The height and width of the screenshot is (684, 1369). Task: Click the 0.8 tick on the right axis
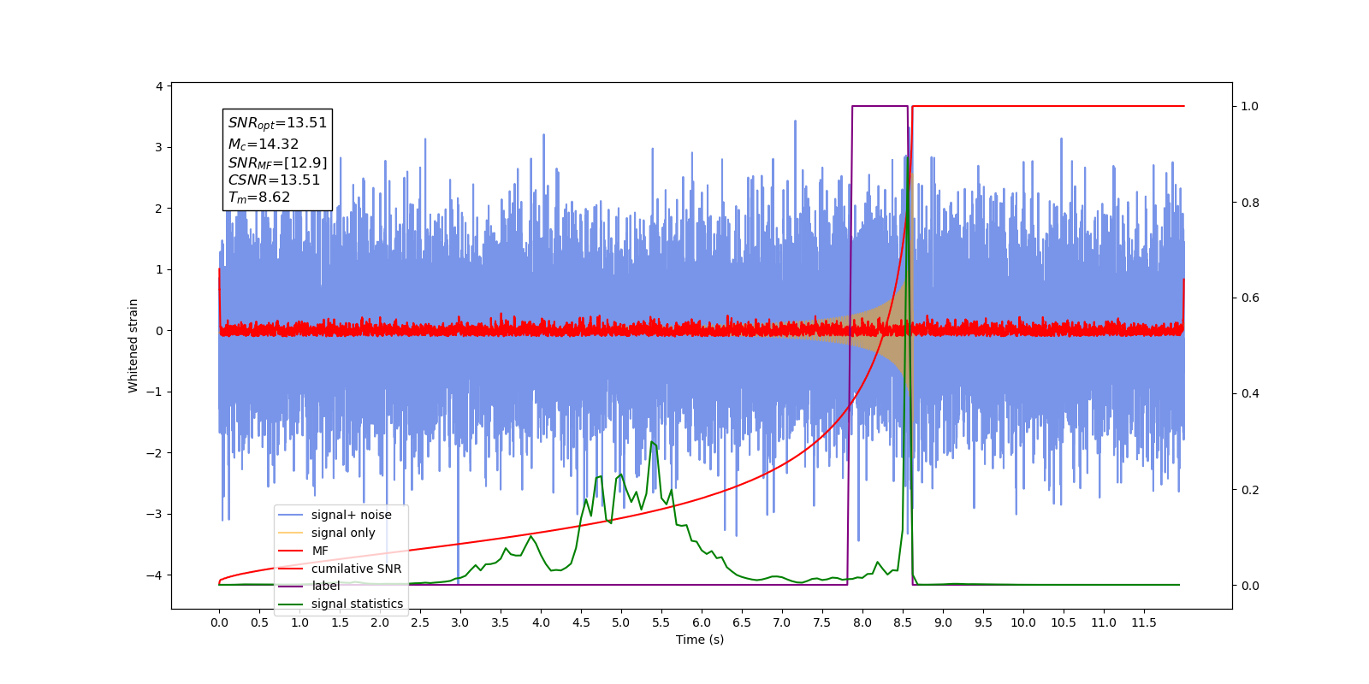(1250, 203)
